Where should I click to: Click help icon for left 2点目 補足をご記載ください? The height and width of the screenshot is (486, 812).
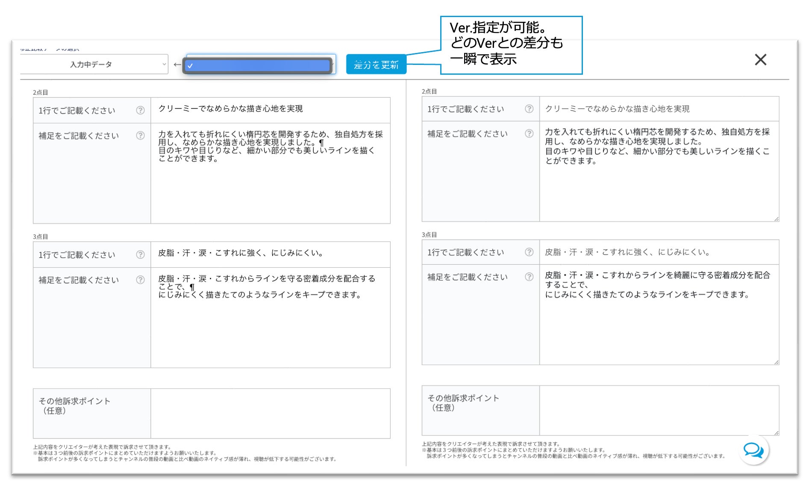pyautogui.click(x=140, y=135)
